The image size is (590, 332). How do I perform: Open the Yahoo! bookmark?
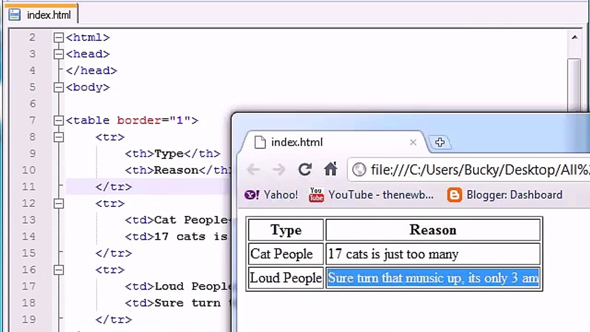[271, 195]
